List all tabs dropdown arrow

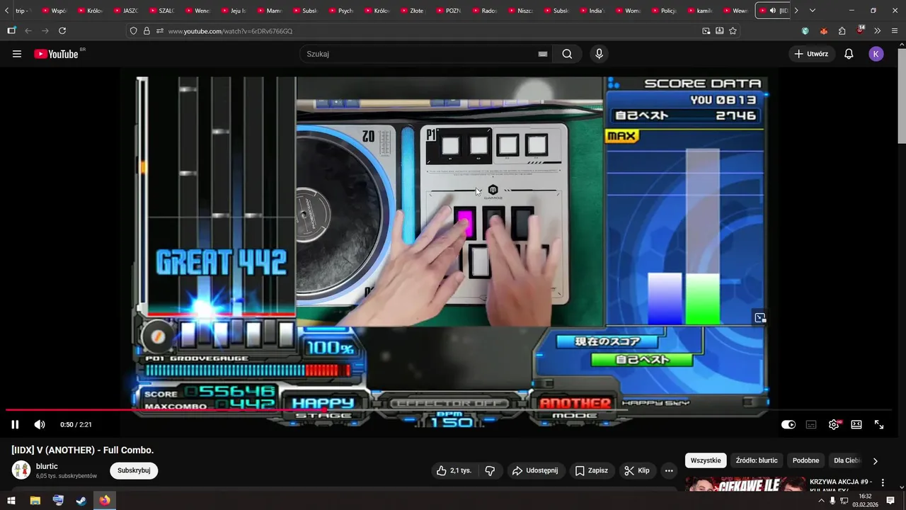(812, 11)
